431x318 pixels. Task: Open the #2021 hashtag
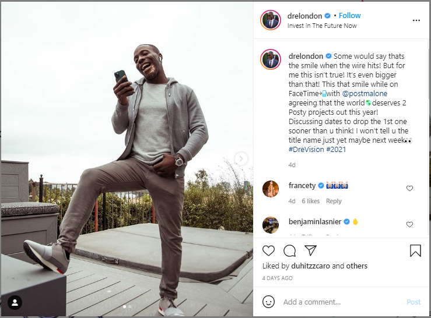click(338, 150)
